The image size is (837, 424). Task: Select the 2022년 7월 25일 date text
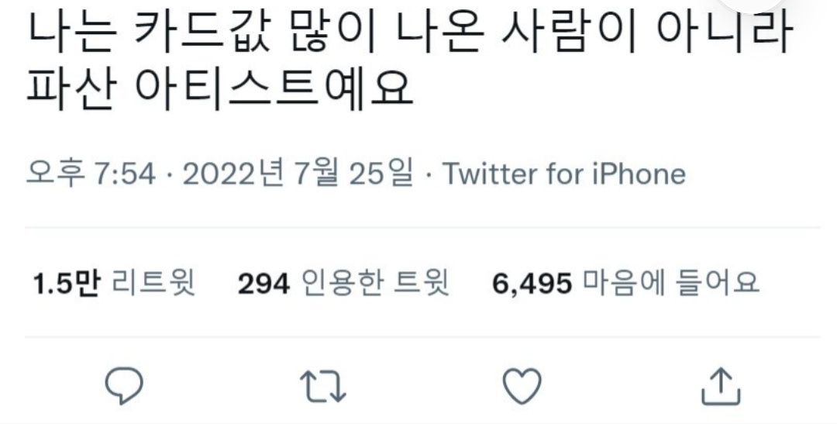point(298,174)
